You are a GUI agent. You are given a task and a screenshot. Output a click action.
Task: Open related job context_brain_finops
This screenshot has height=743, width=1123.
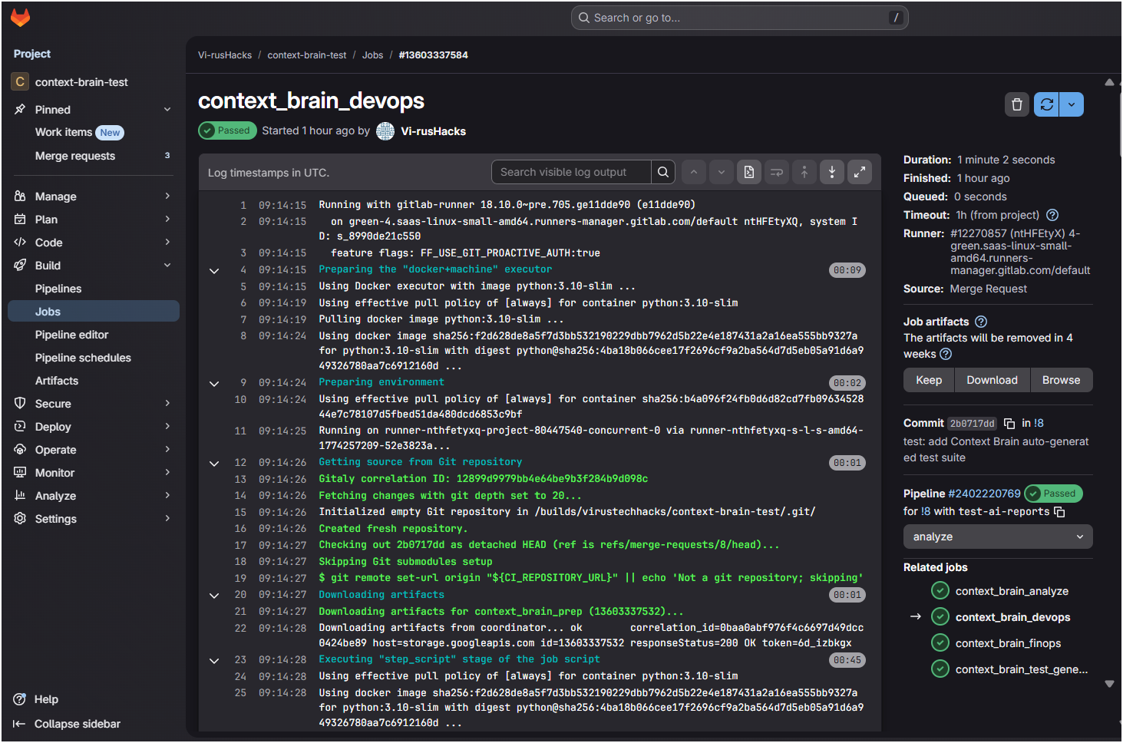point(1009,643)
